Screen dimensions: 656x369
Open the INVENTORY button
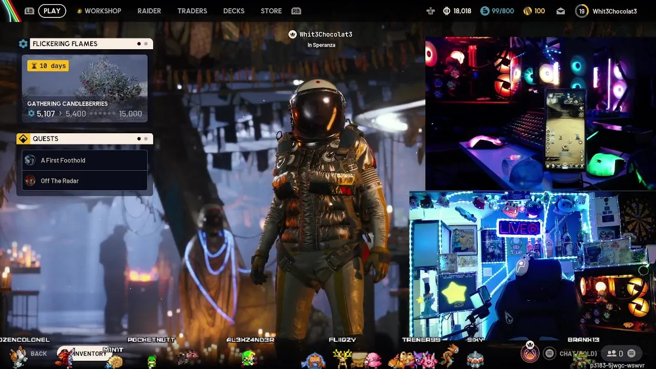pyautogui.click(x=85, y=354)
